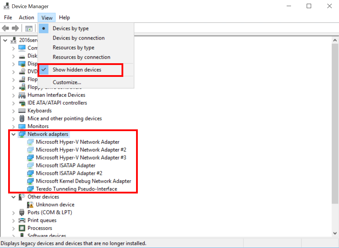Click the Print queues category icon
Image resolution: width=339 pixels, height=248 pixels.
click(x=22, y=220)
